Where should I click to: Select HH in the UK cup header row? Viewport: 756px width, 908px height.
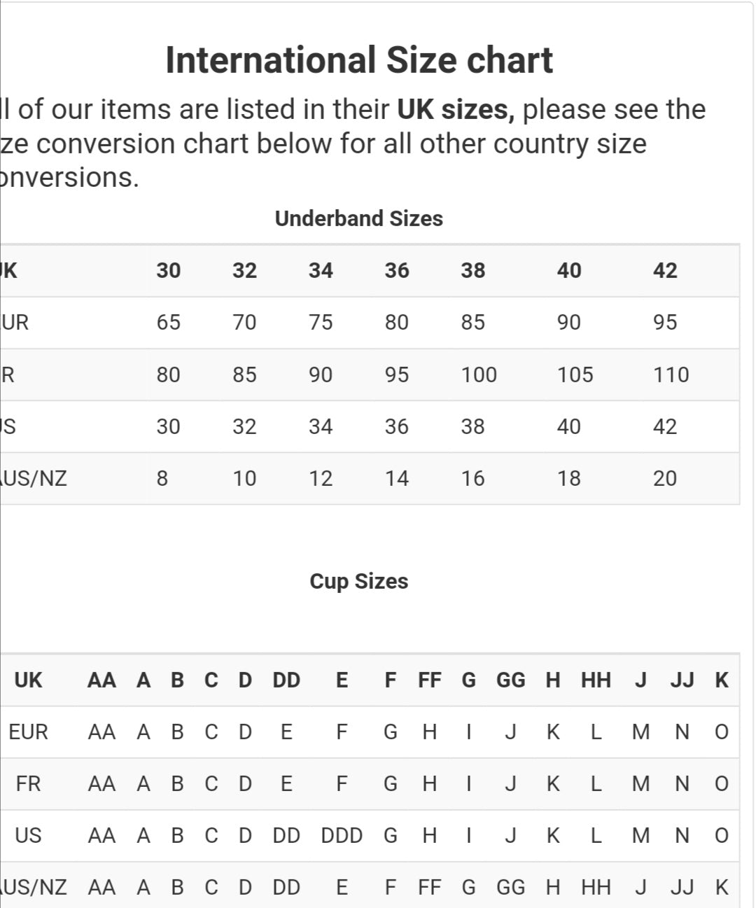(596, 680)
